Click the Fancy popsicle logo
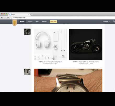 pos(15,23)
